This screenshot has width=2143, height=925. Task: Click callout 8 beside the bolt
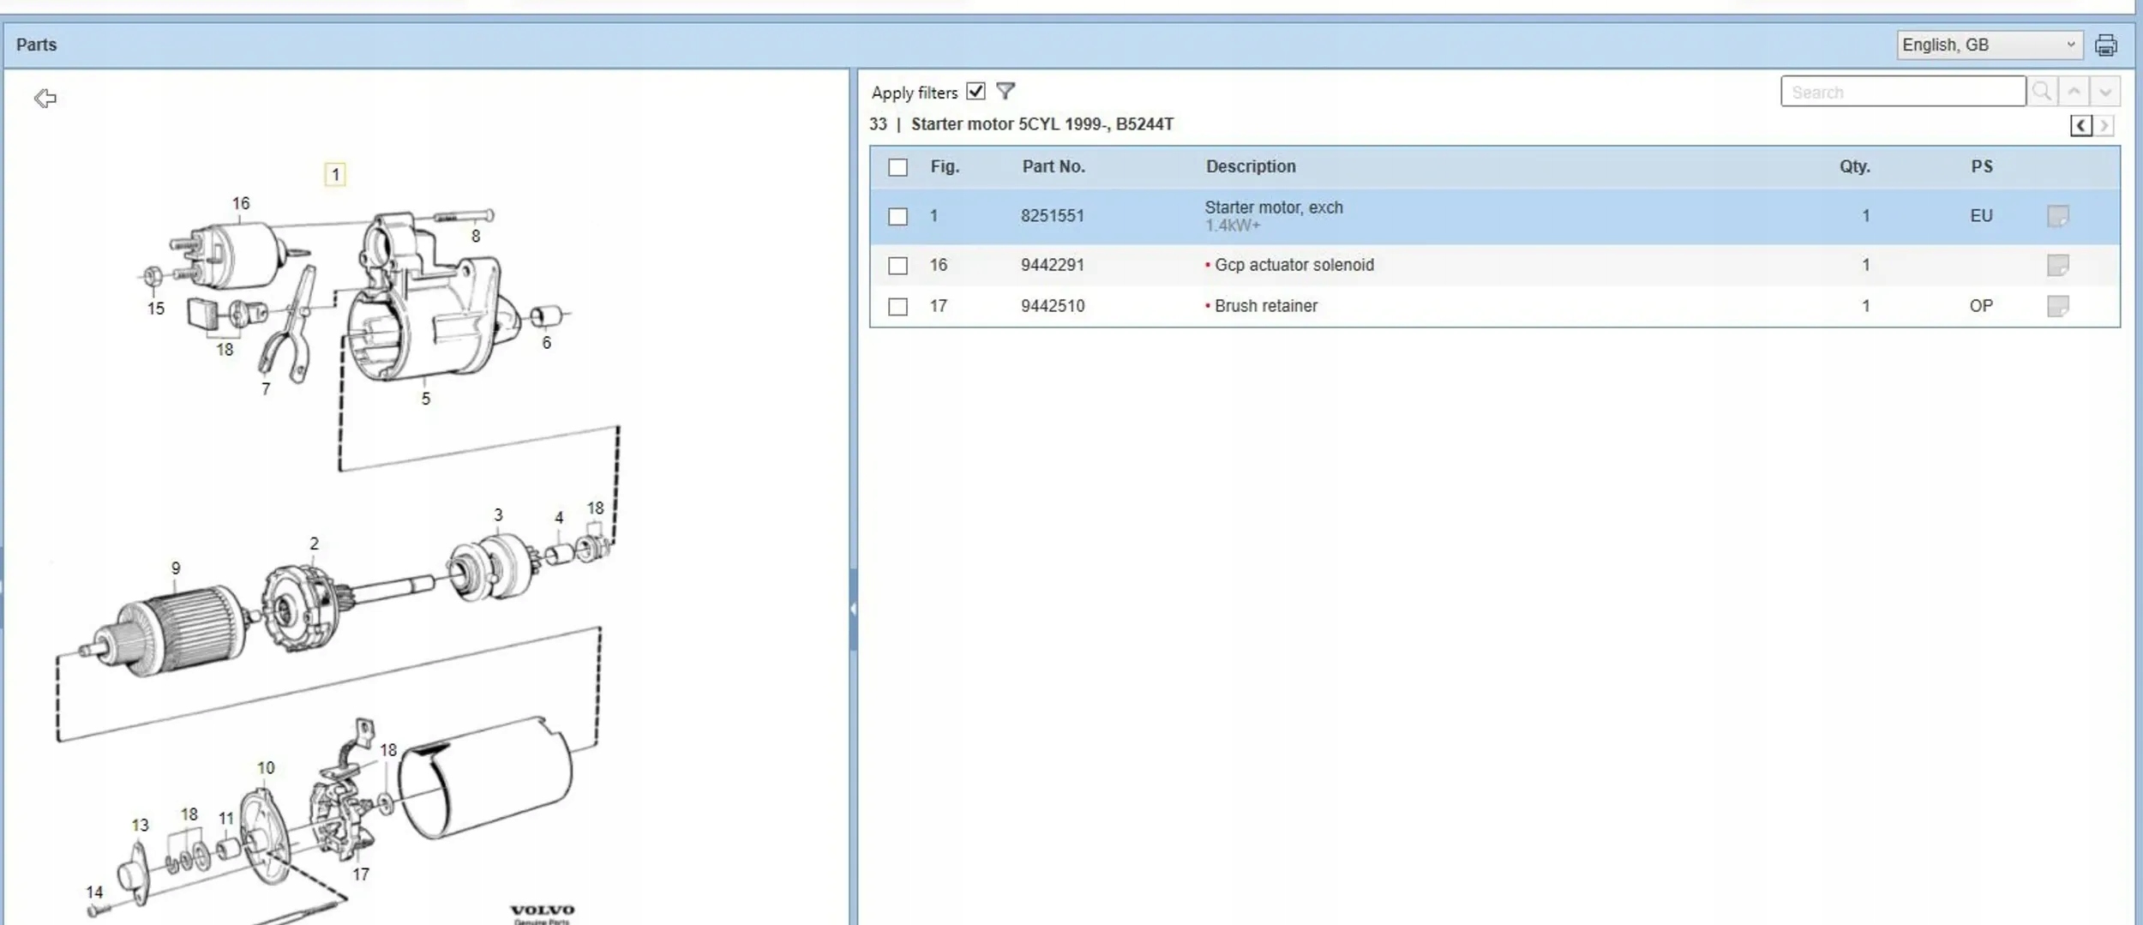[476, 236]
